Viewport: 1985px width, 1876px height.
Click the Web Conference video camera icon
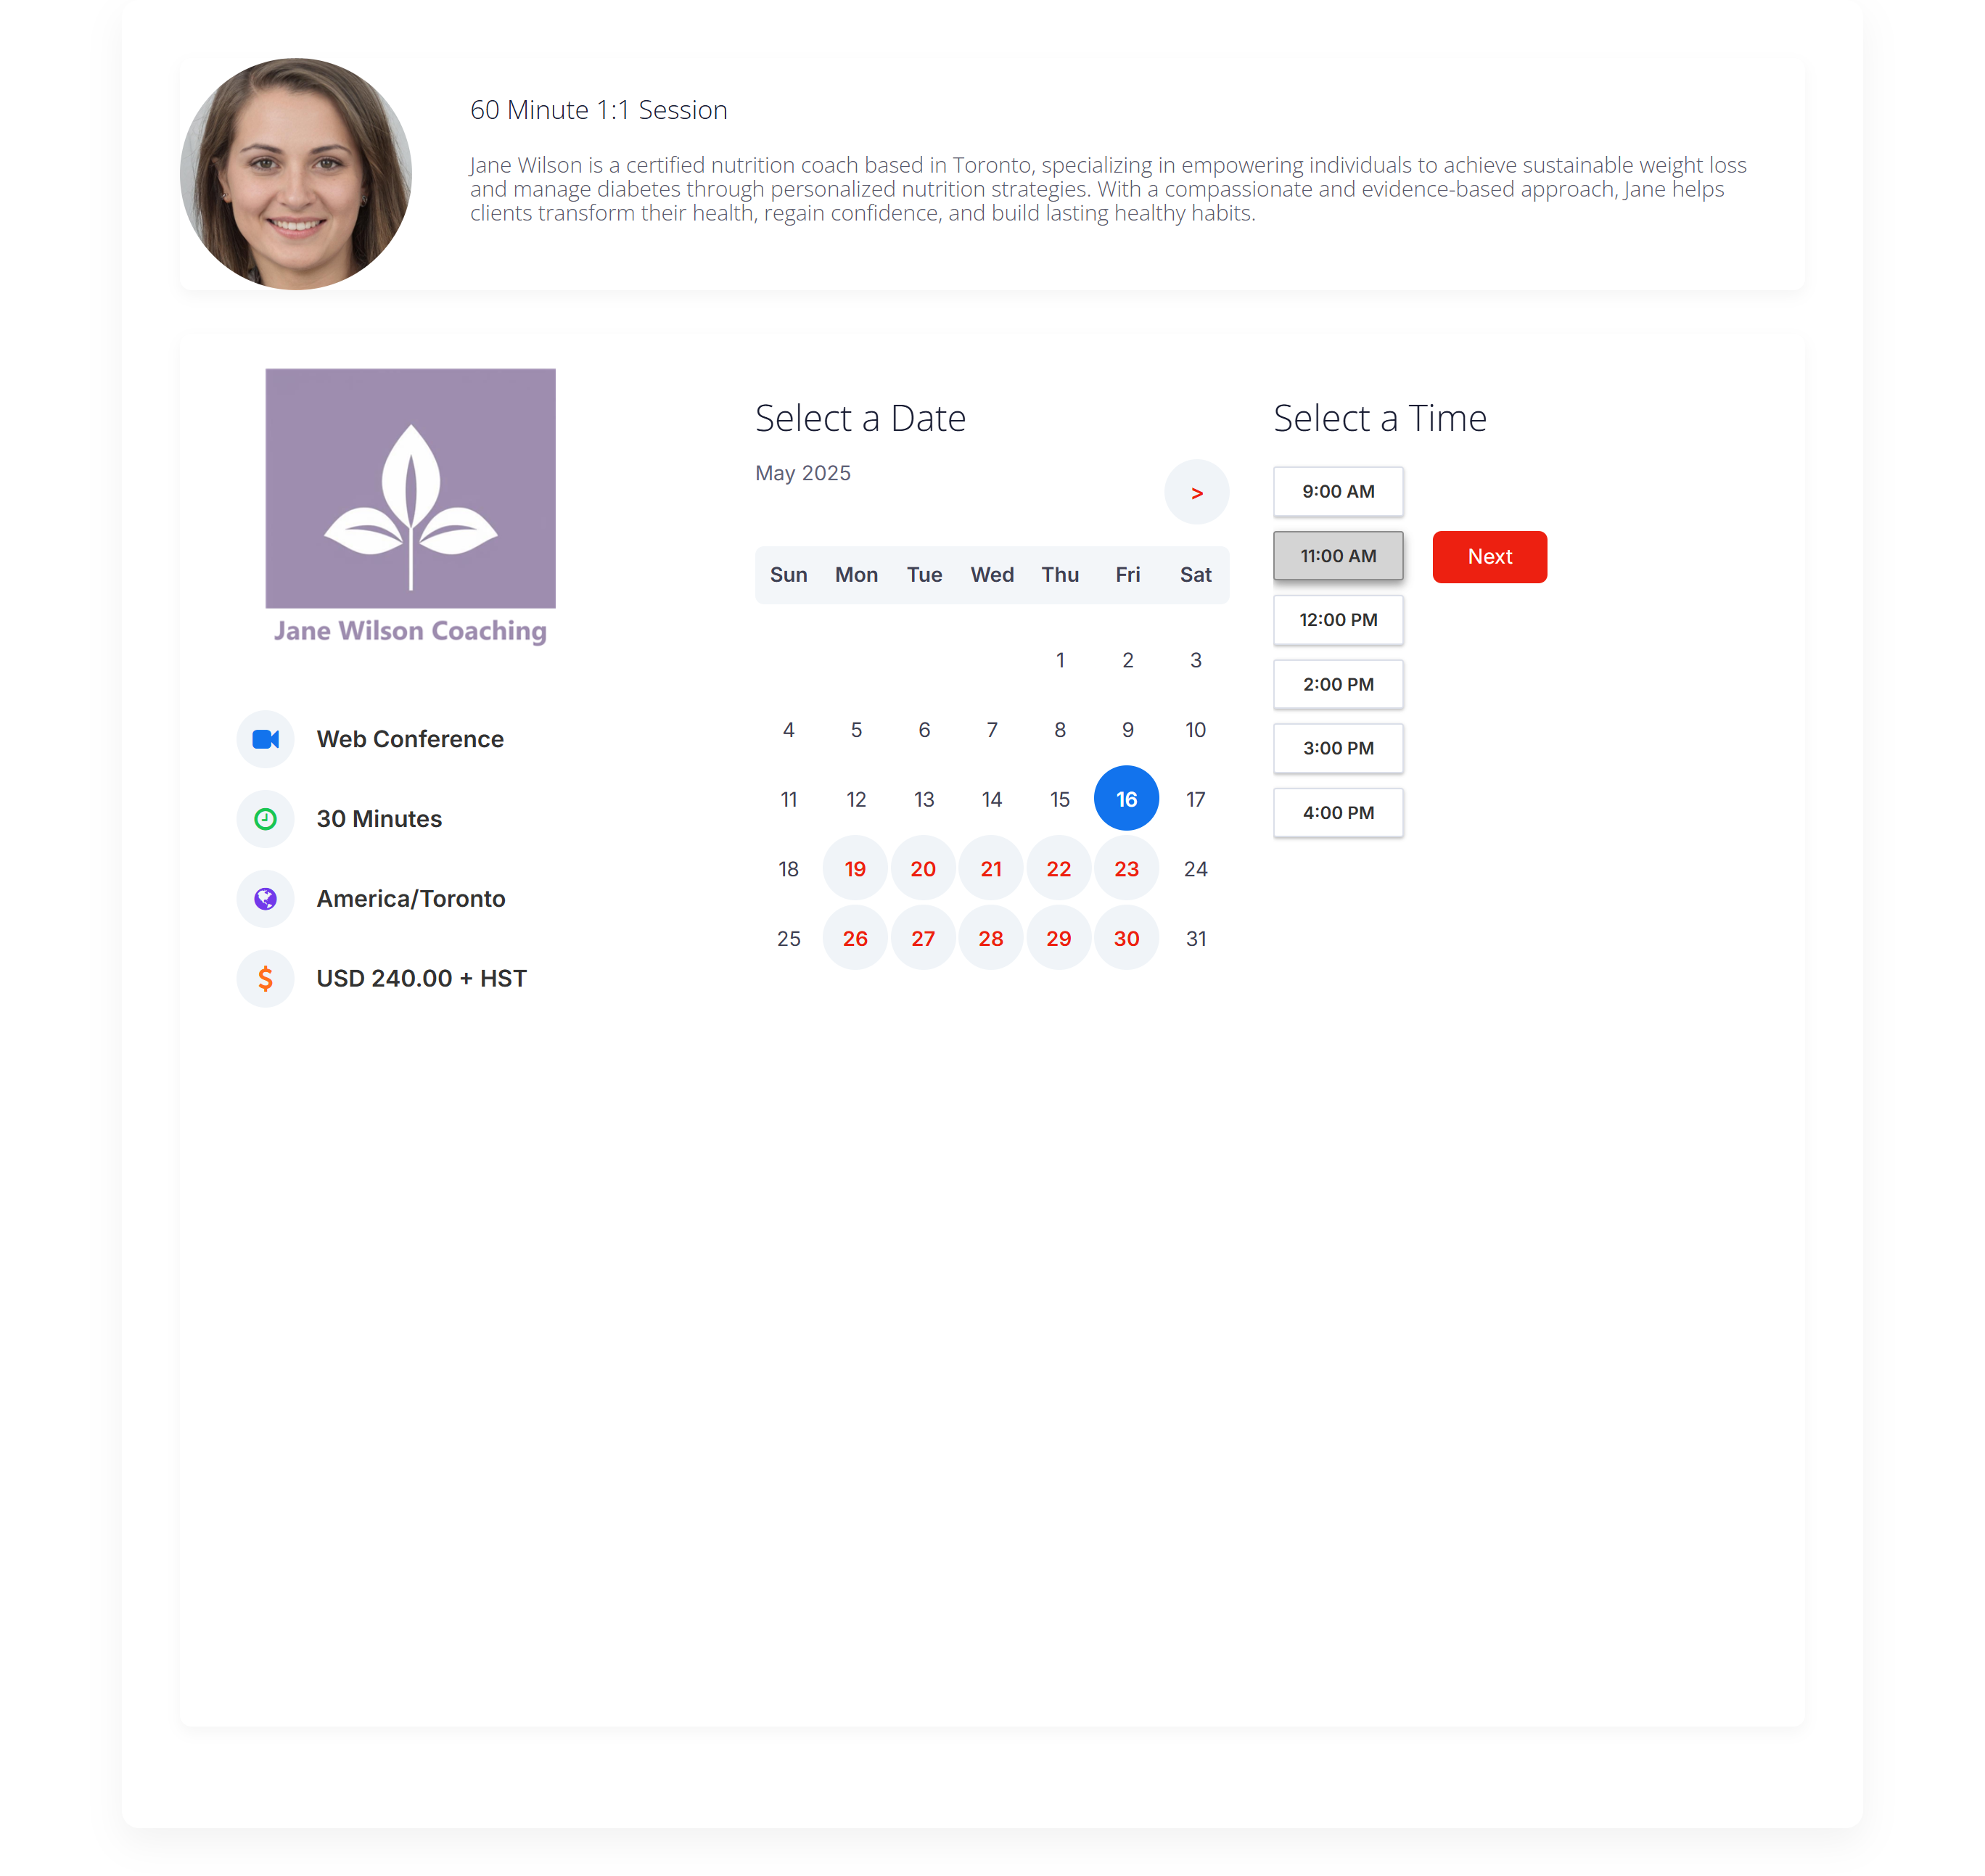[265, 740]
